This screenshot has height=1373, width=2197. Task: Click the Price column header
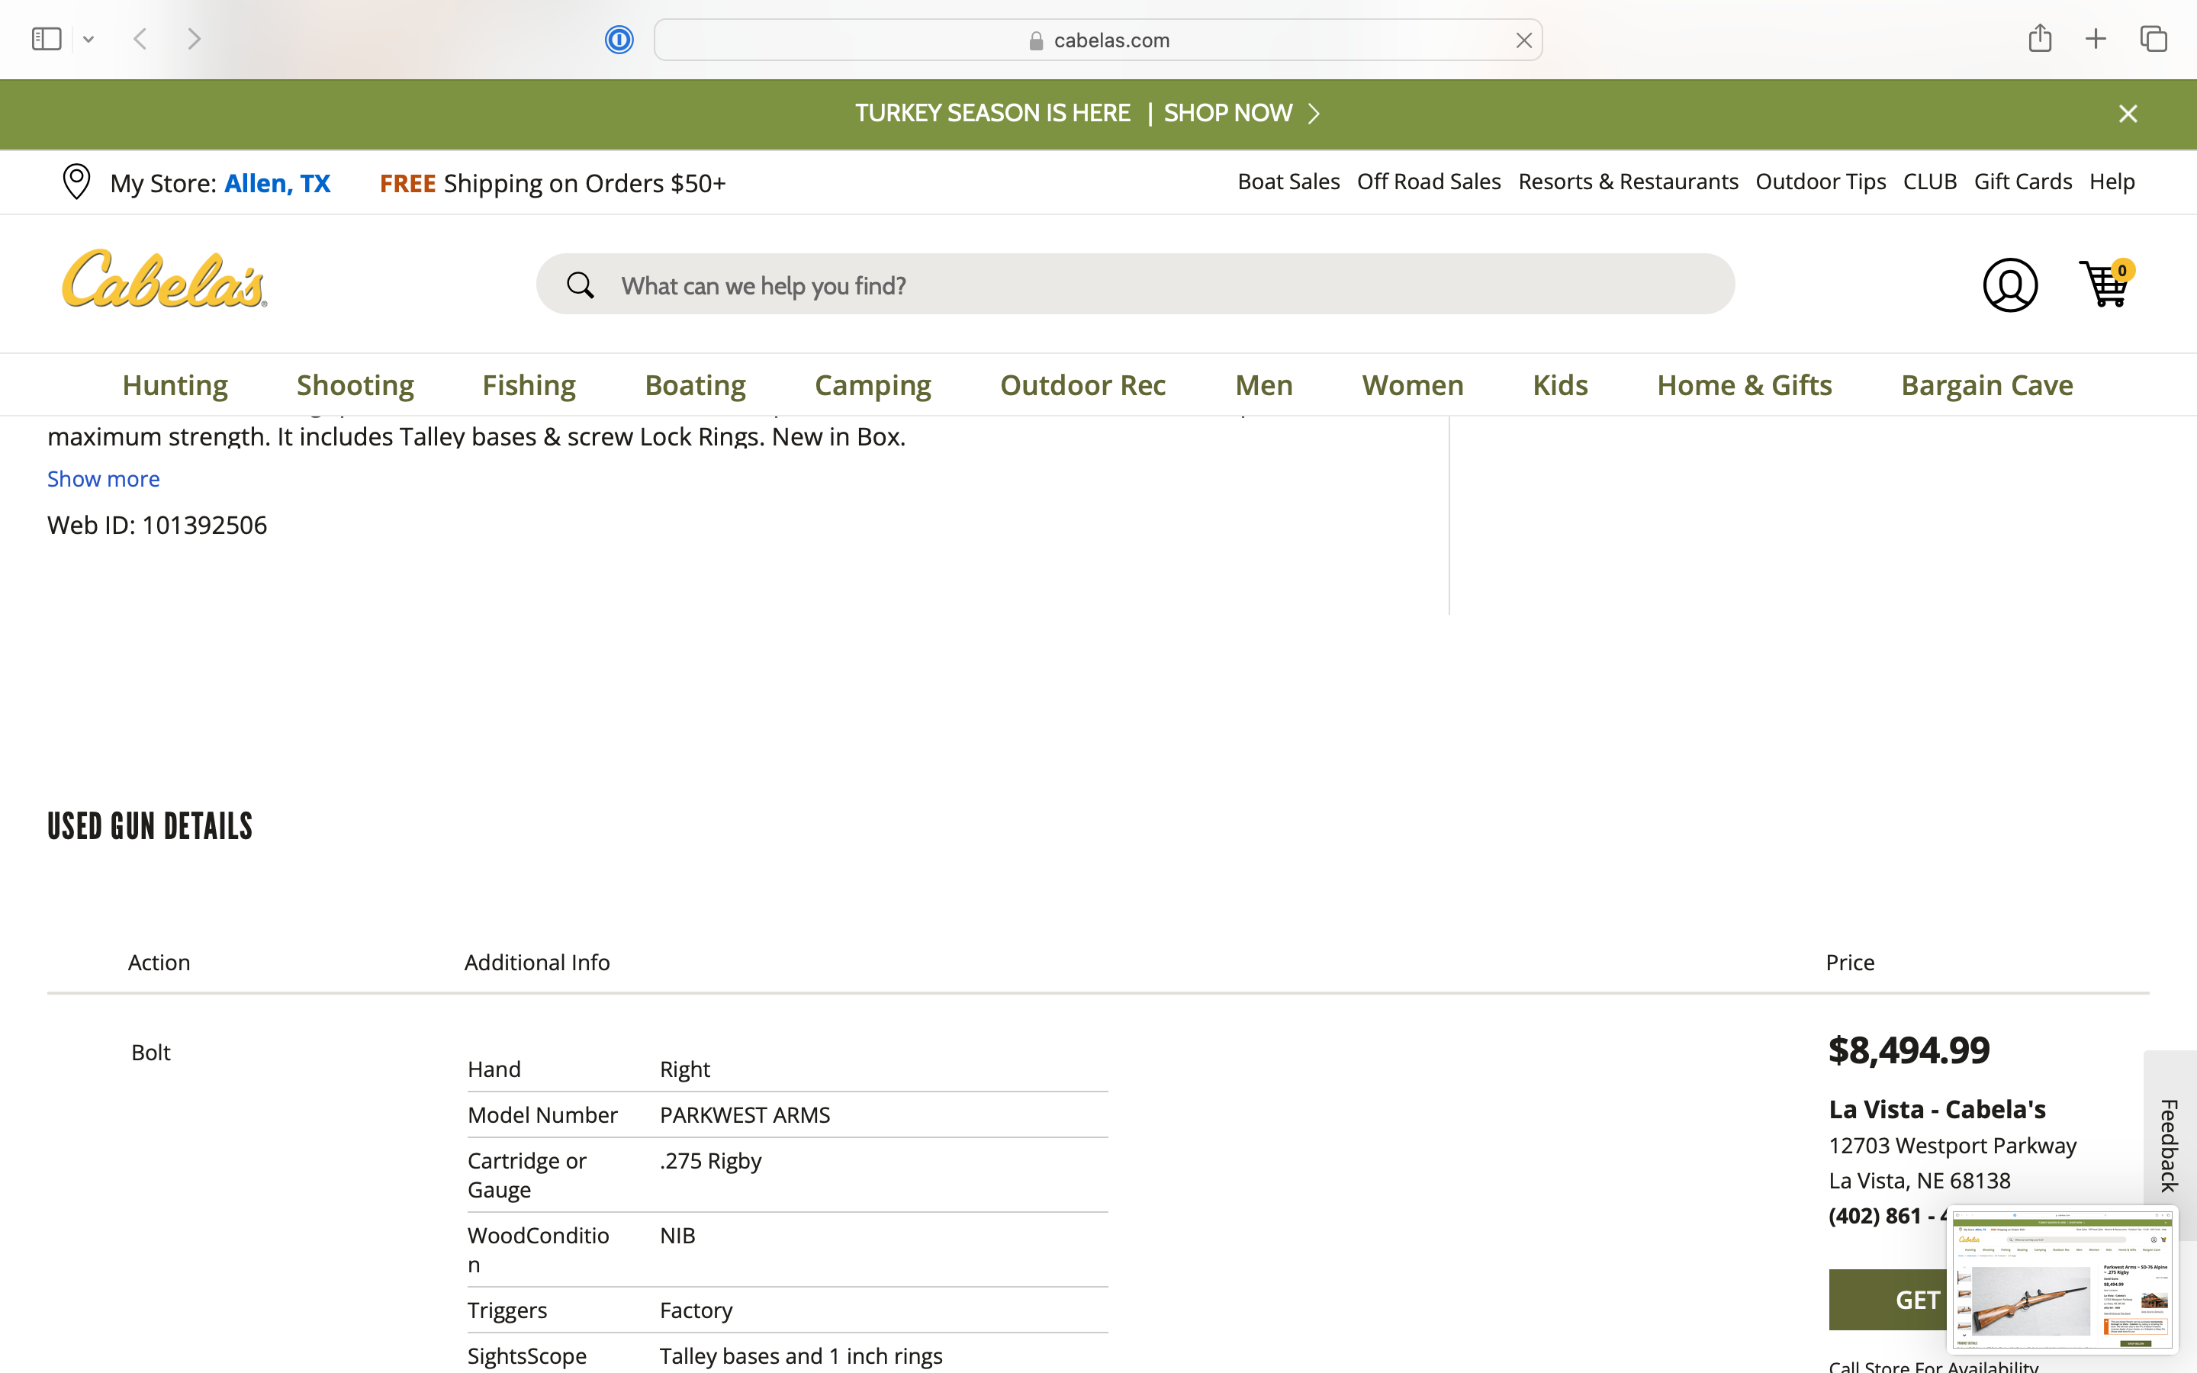[x=1849, y=963]
